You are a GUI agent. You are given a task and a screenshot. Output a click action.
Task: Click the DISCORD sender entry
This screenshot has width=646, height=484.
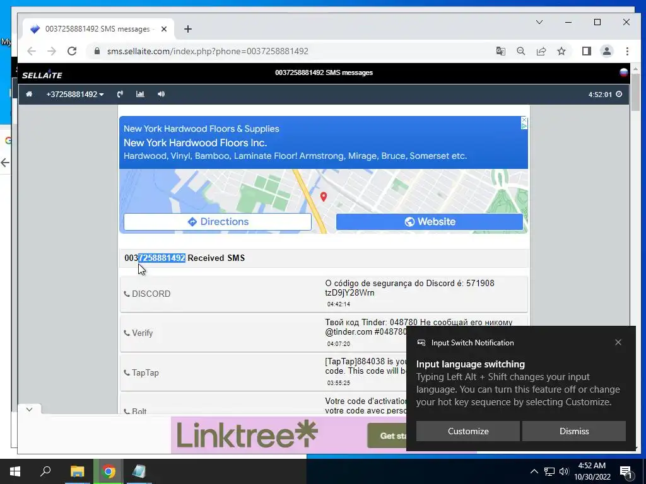tap(148, 294)
